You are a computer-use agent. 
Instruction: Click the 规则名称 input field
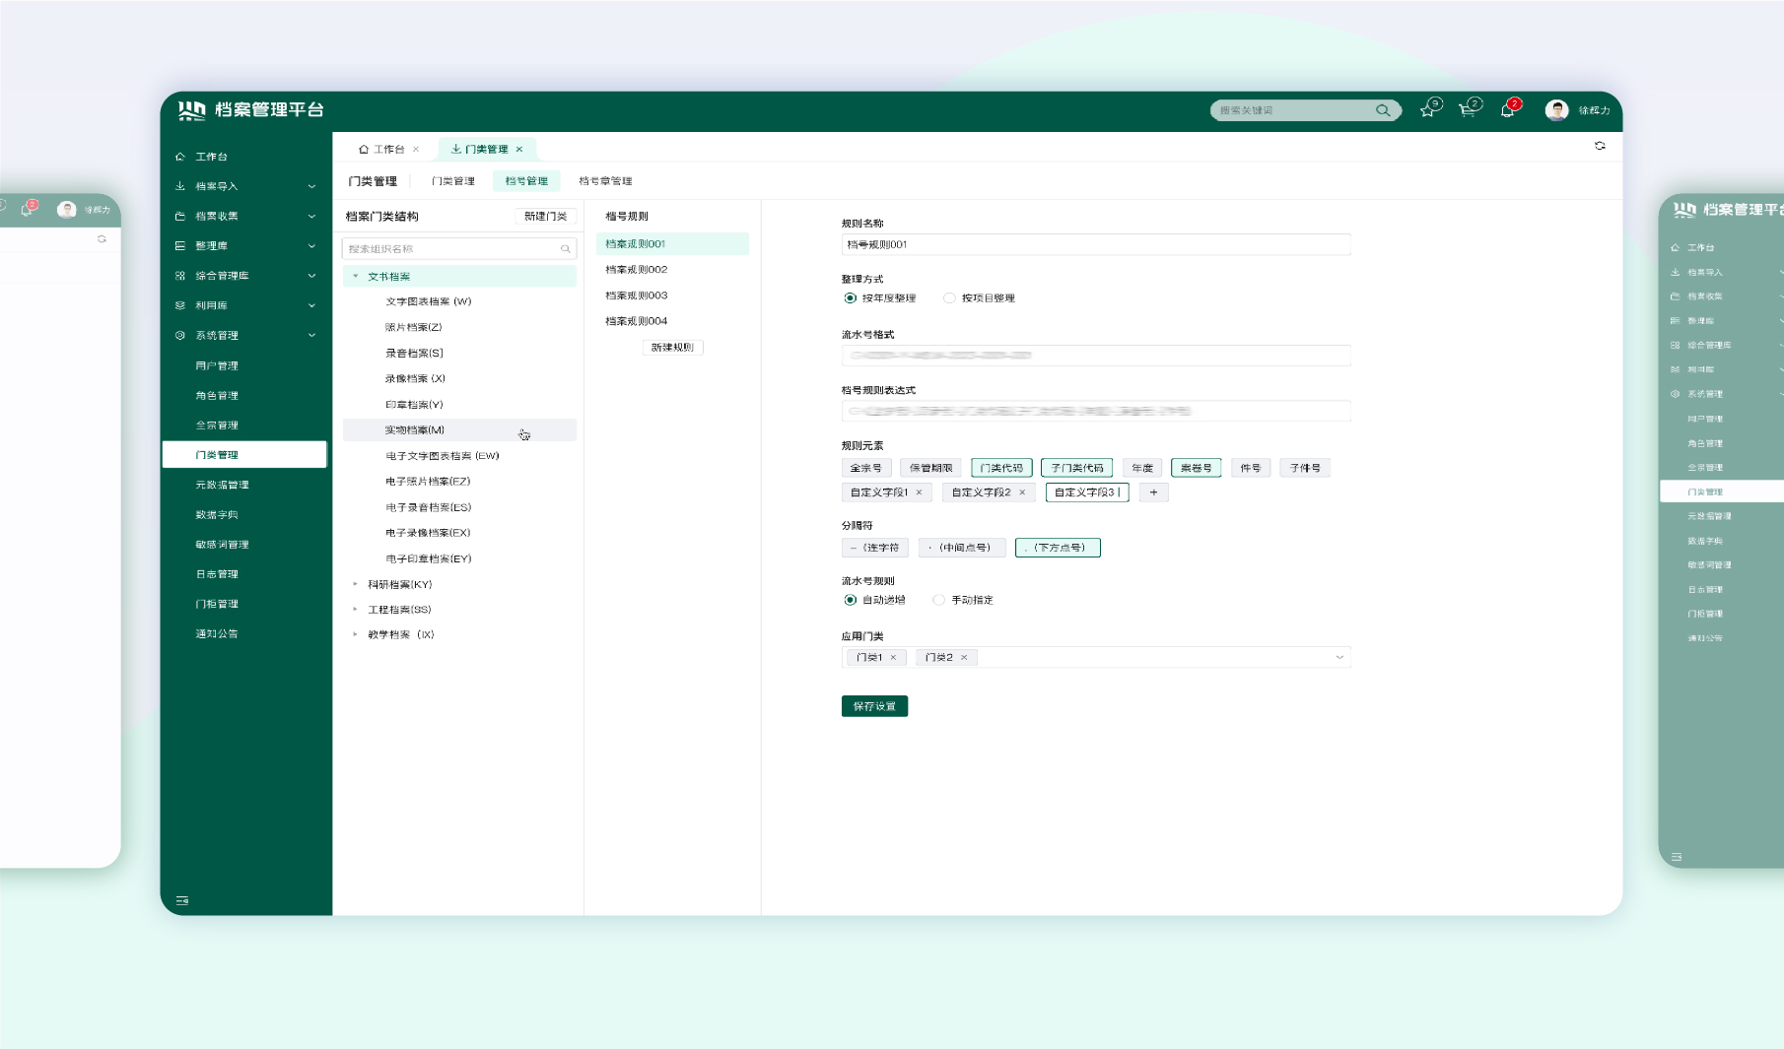pos(1095,244)
